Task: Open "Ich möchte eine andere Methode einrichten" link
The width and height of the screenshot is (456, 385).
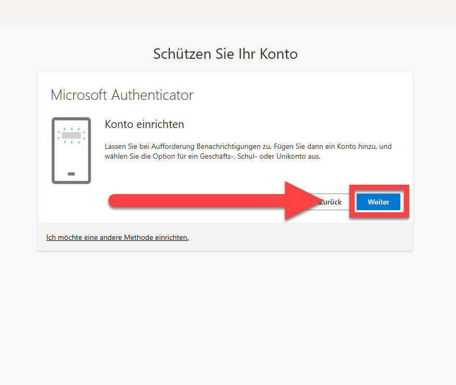Action: (118, 237)
